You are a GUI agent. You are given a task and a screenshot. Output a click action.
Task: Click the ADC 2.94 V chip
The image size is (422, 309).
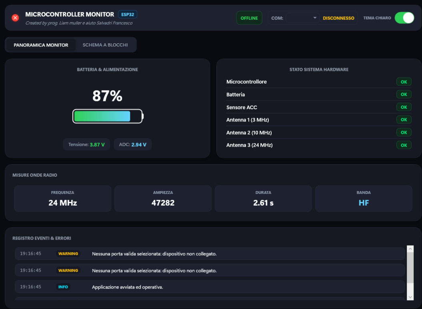(133, 145)
